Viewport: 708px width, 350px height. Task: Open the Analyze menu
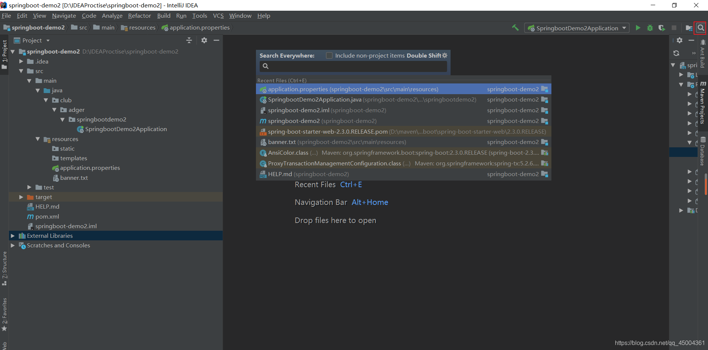(112, 16)
